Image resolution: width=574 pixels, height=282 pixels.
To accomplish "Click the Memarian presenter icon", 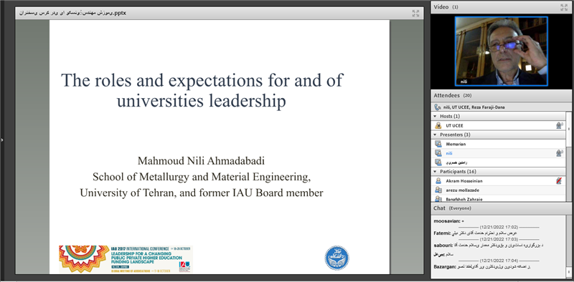I will click(438, 144).
